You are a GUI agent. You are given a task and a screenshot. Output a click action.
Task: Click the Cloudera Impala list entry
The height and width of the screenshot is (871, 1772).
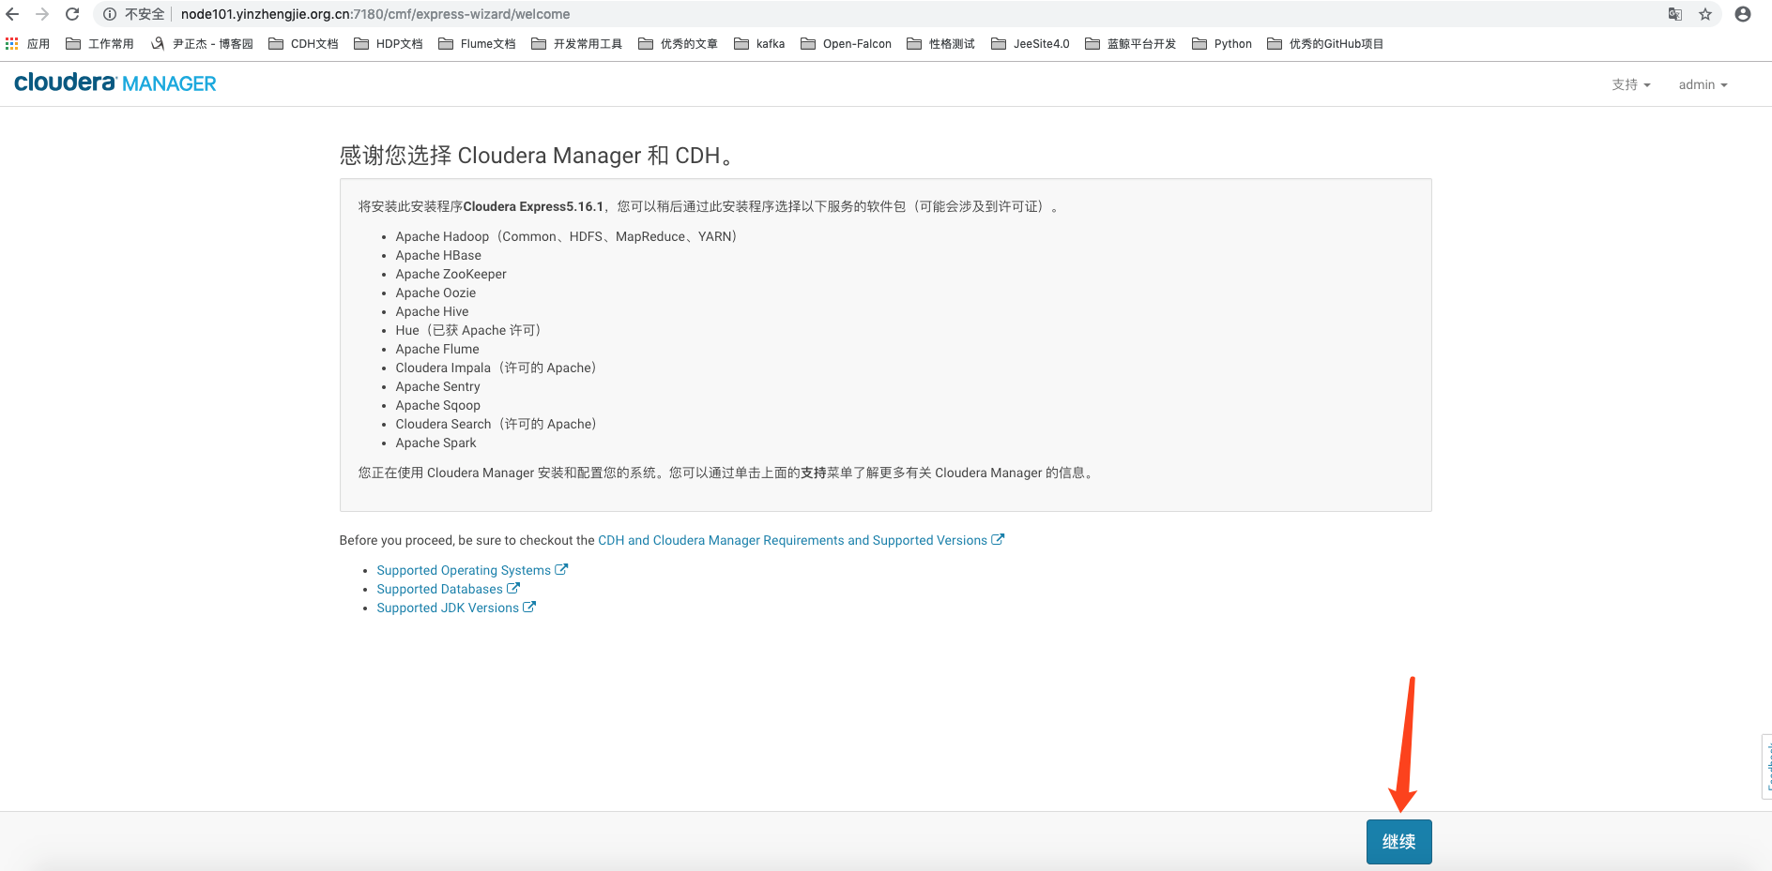pos(496,368)
